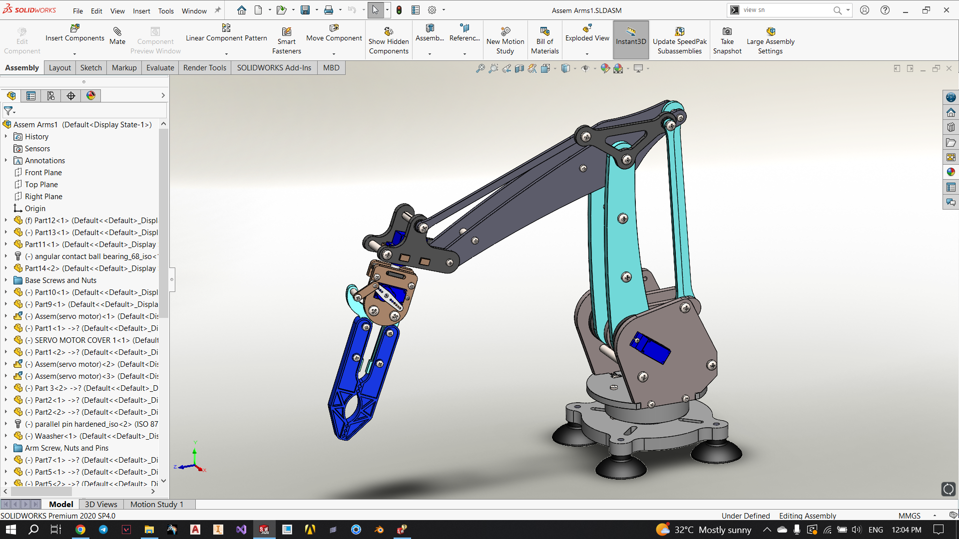Click the Rebuild traffic light icon
The height and width of the screenshot is (539, 959).
(399, 10)
